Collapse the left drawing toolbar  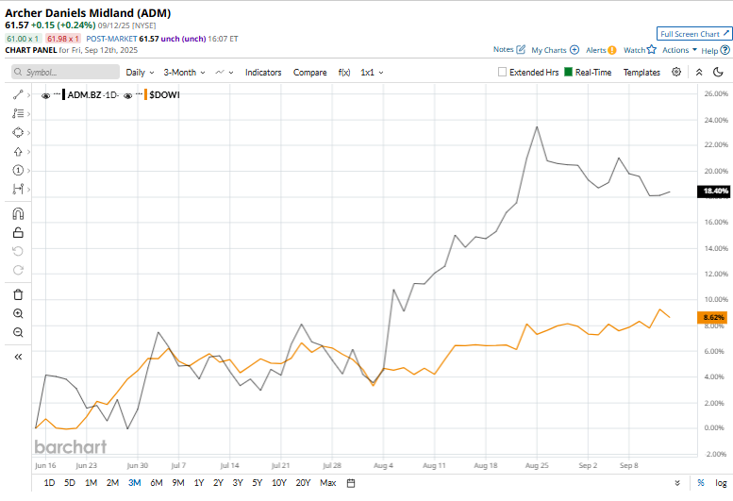(x=18, y=357)
